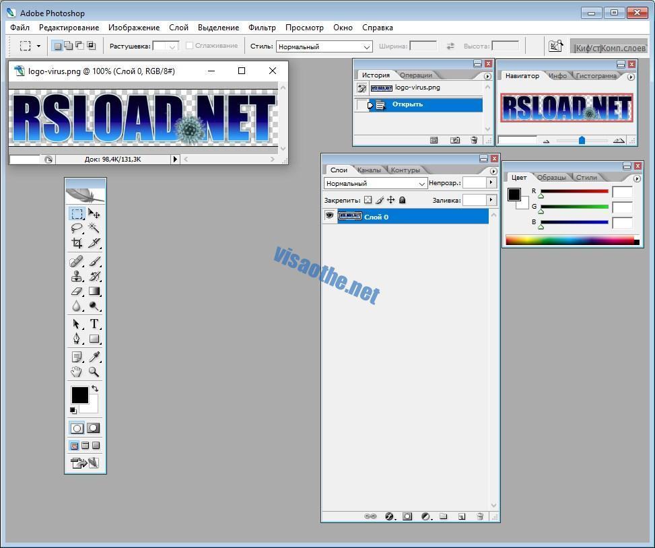Create new snapshot in History panel
This screenshot has height=548, width=655.
coord(455,140)
